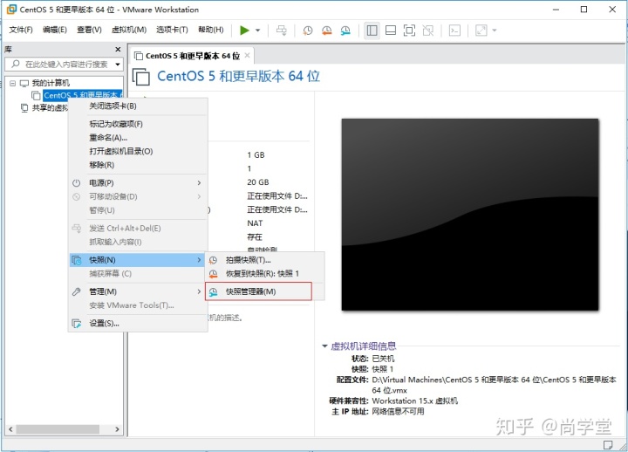Viewport: 628px width, 452px height.
Task: Switch to the CentOS 5 和更早版本 64 位 tab
Action: (x=192, y=56)
